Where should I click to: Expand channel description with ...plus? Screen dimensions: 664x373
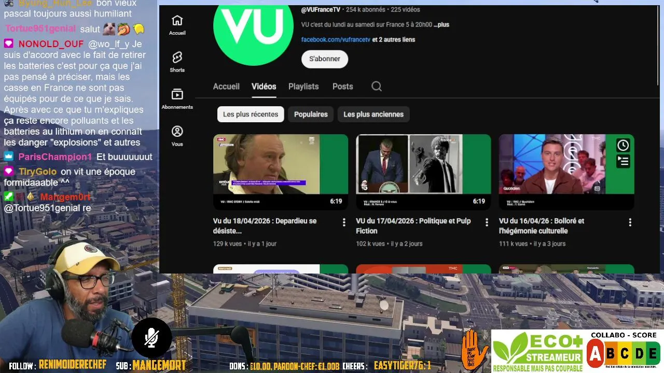441,25
